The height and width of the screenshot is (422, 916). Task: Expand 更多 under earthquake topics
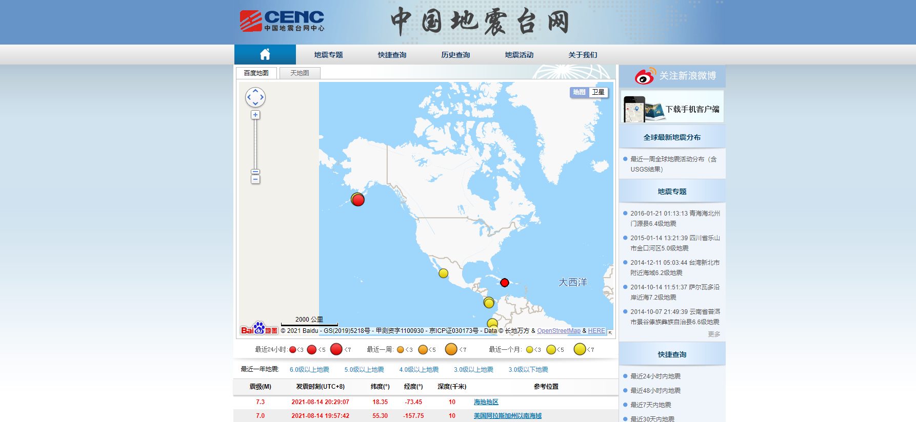(x=714, y=334)
